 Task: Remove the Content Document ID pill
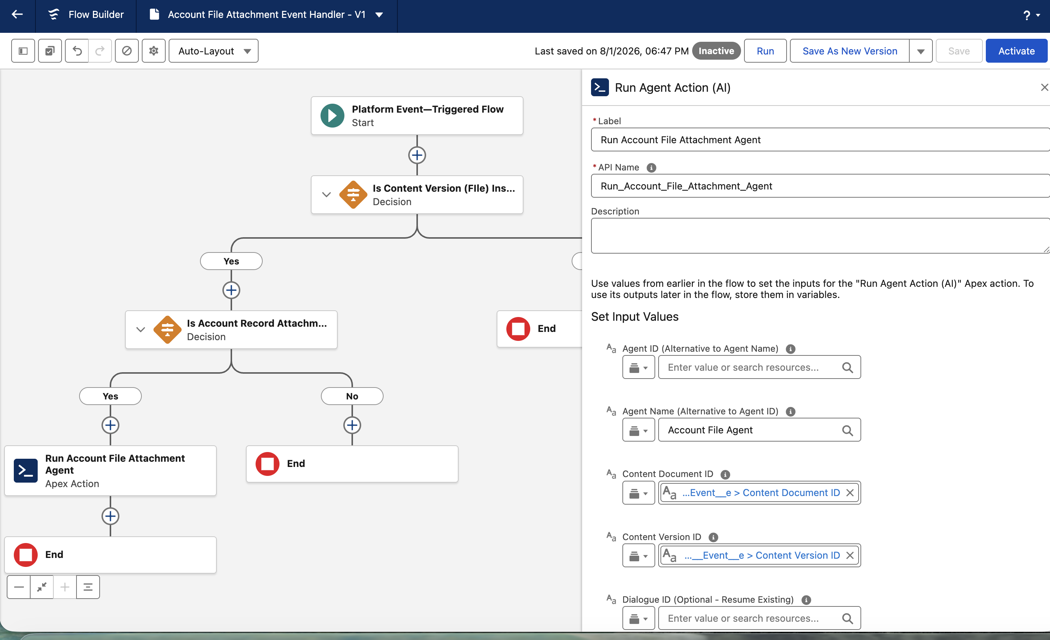pyautogui.click(x=850, y=493)
